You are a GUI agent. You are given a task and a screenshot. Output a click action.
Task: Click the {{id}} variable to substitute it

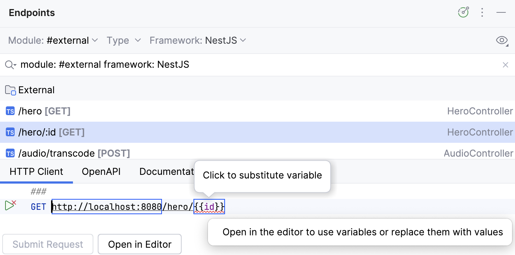coord(209,207)
